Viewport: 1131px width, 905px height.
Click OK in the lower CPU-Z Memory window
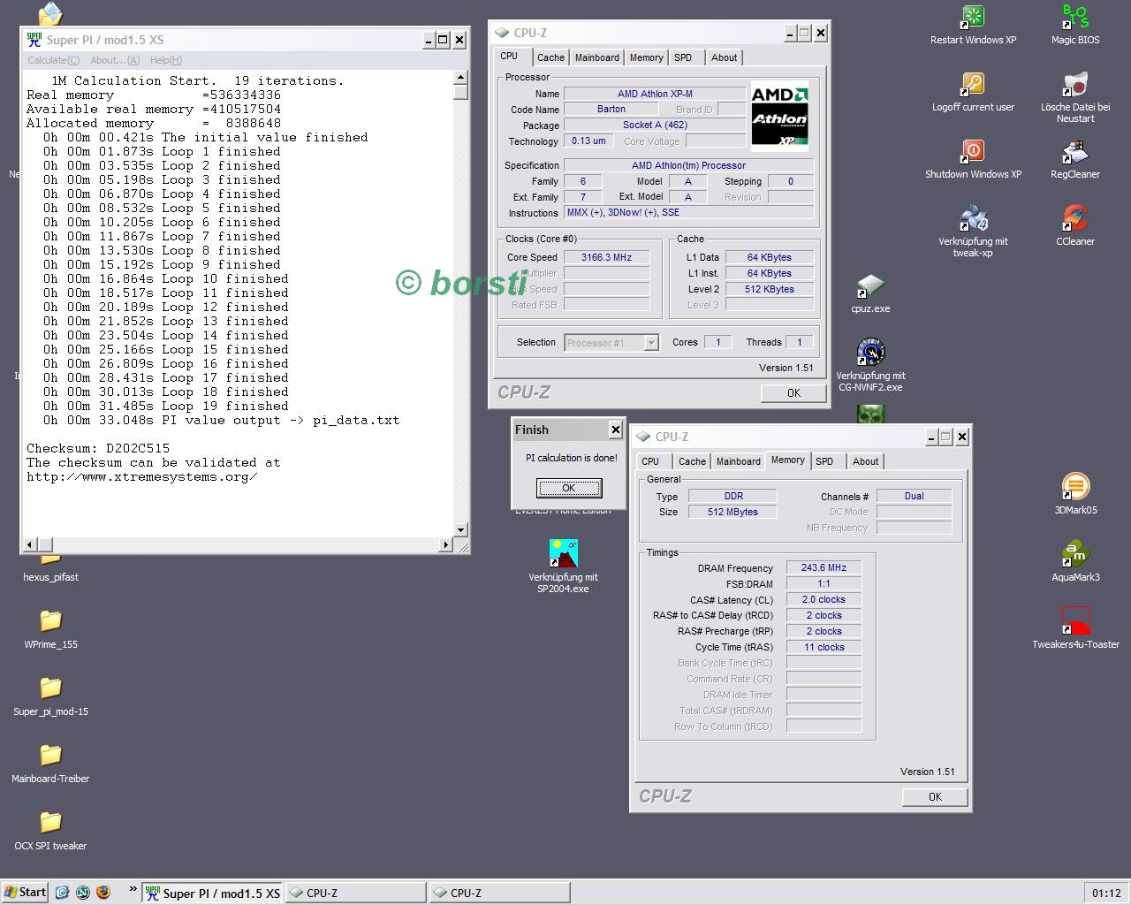coord(935,797)
